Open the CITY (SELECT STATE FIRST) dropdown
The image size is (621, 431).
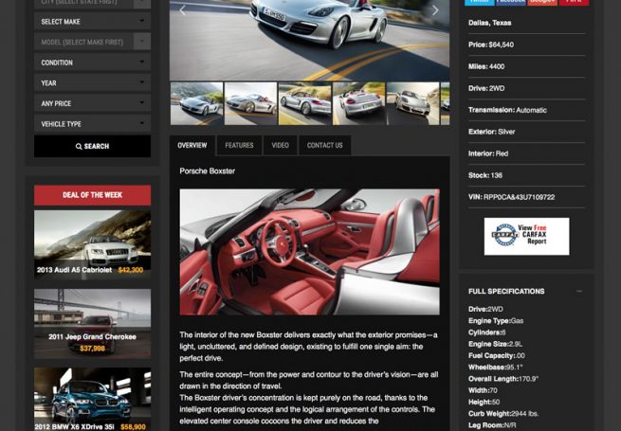92,4
